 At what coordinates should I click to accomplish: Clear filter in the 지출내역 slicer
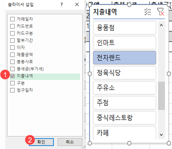(161, 12)
